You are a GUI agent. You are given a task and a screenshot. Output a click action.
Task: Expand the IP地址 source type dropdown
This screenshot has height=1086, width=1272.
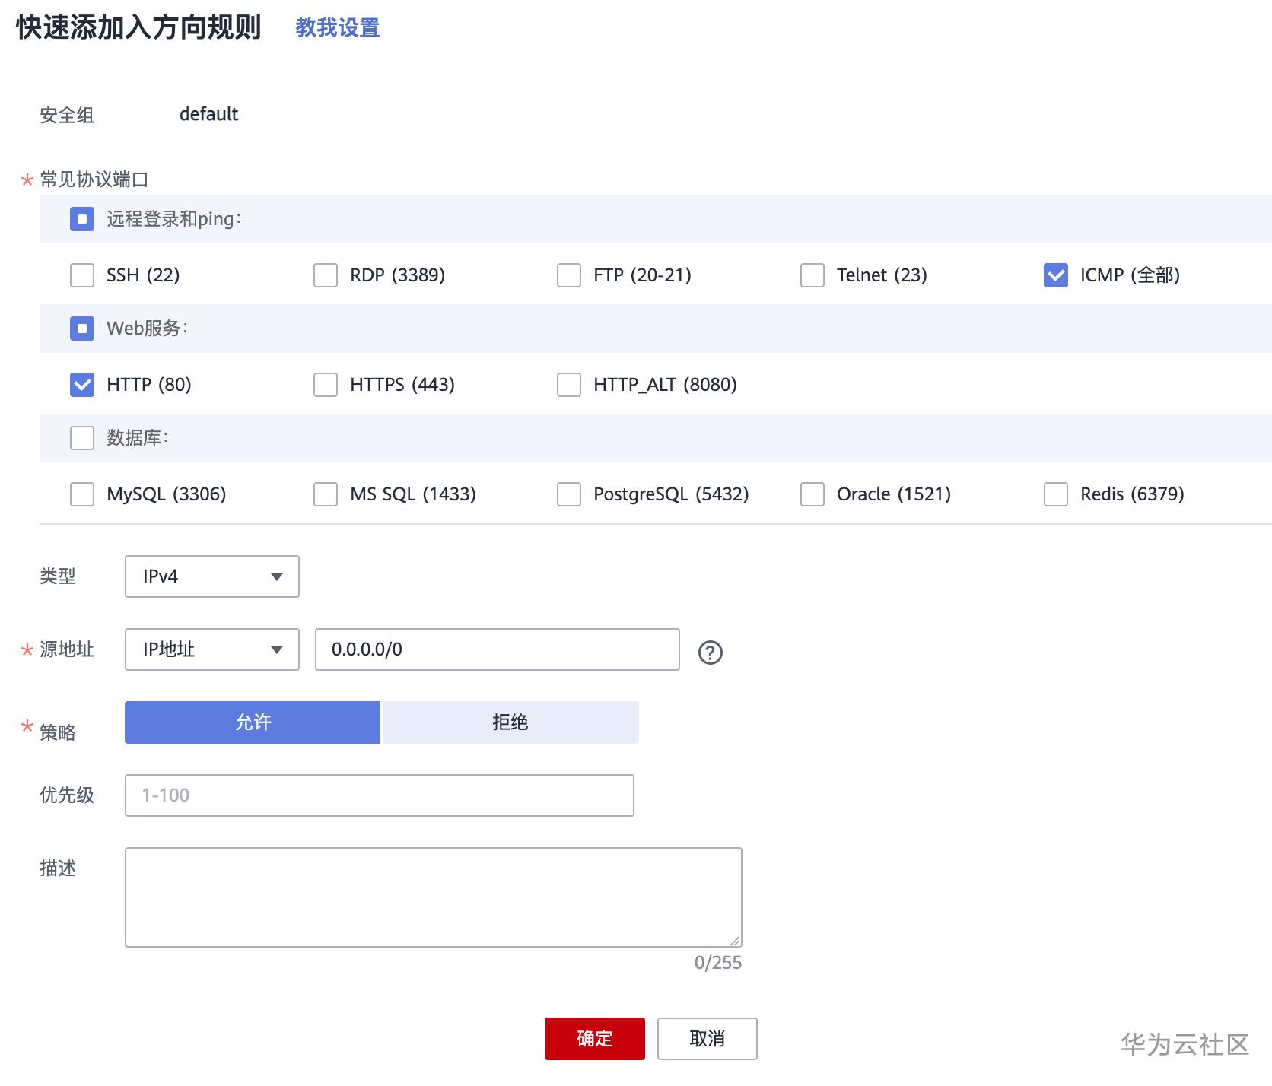[211, 649]
